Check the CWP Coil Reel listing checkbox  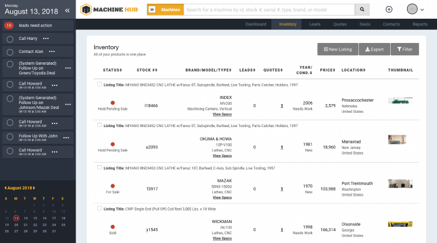[x=99, y=208]
